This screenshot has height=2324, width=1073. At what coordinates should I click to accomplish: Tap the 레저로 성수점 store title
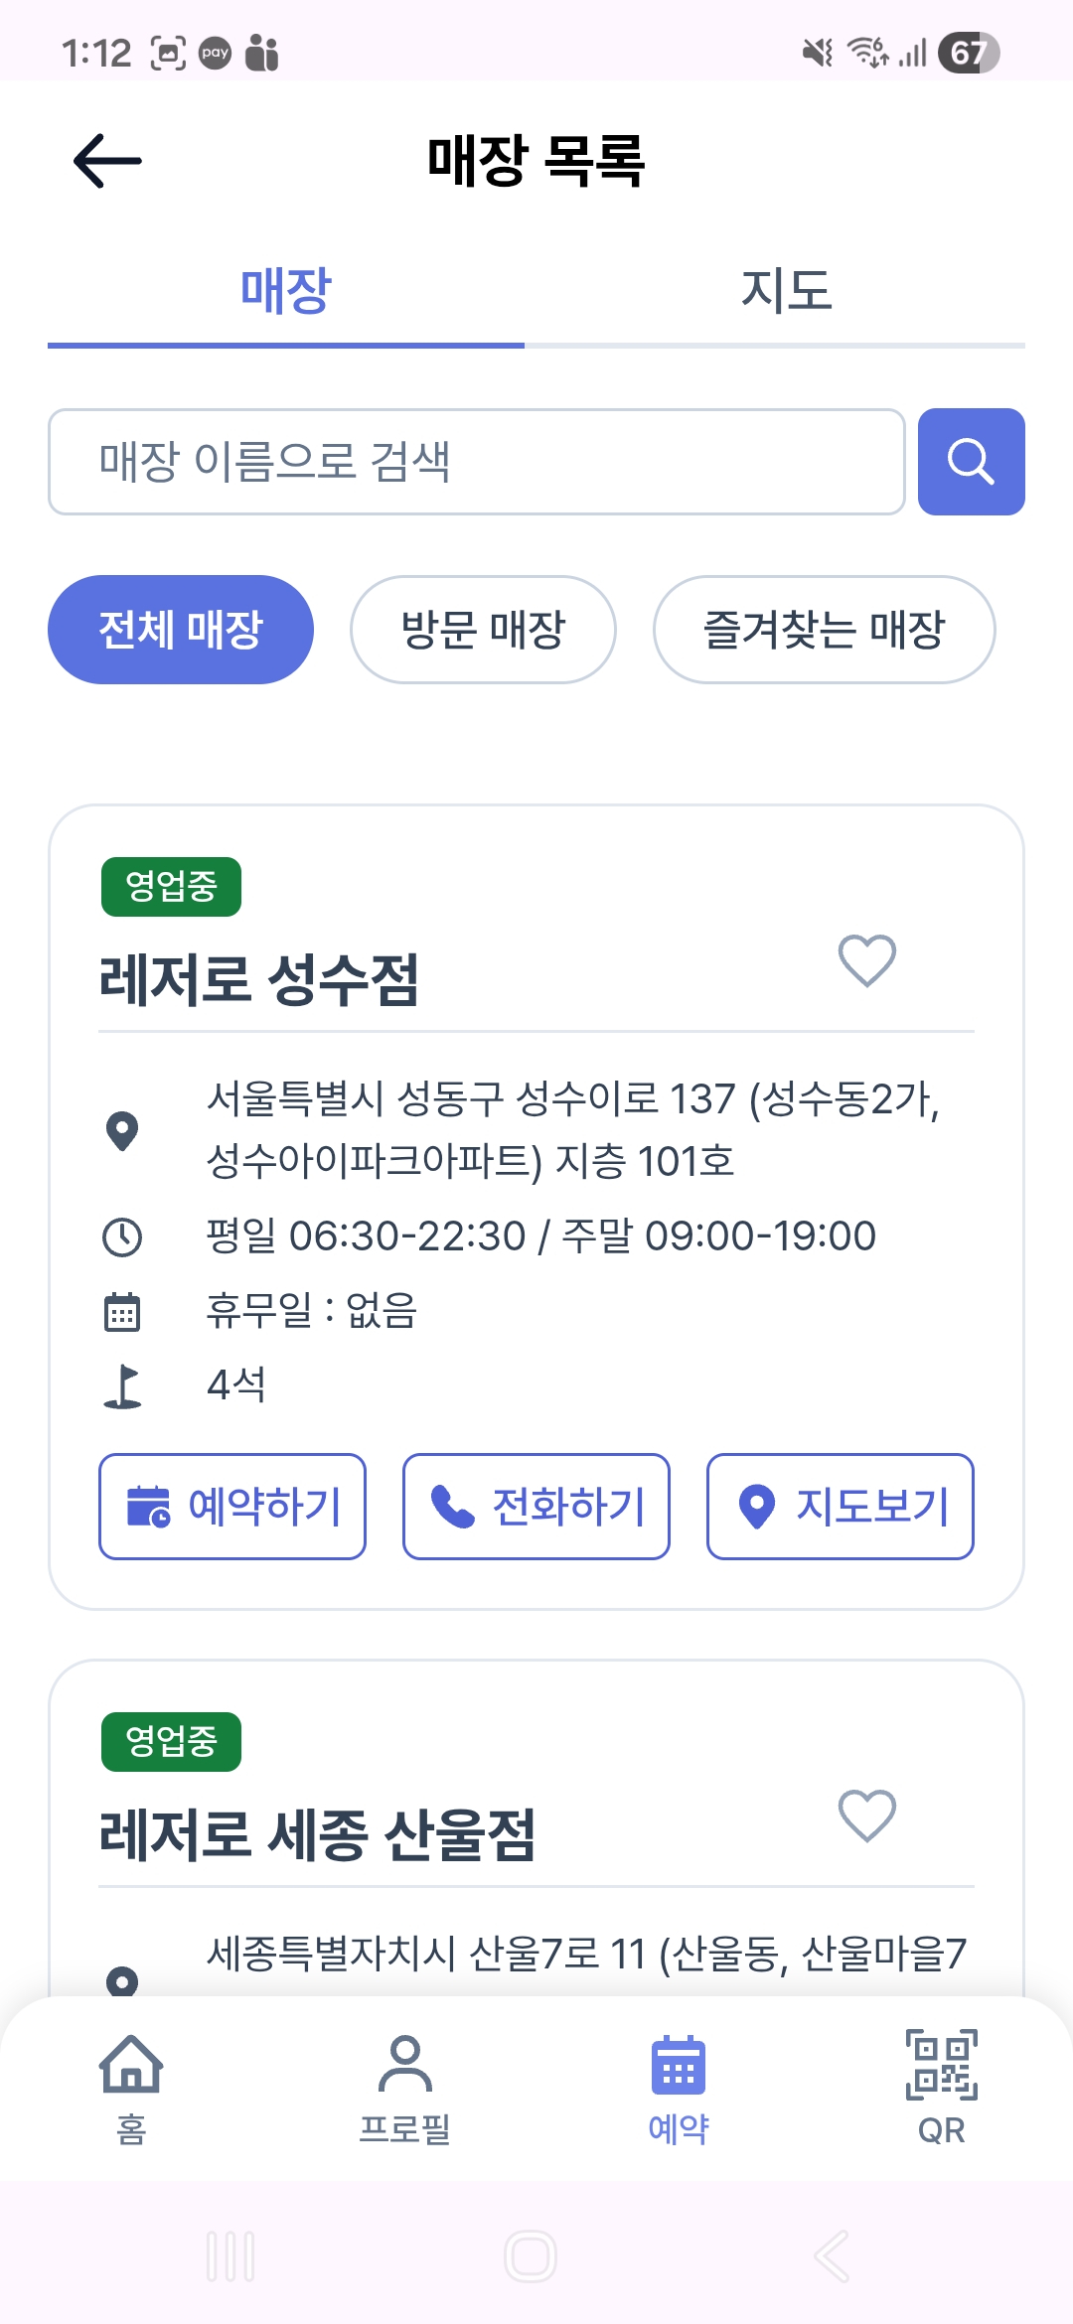pyautogui.click(x=259, y=979)
